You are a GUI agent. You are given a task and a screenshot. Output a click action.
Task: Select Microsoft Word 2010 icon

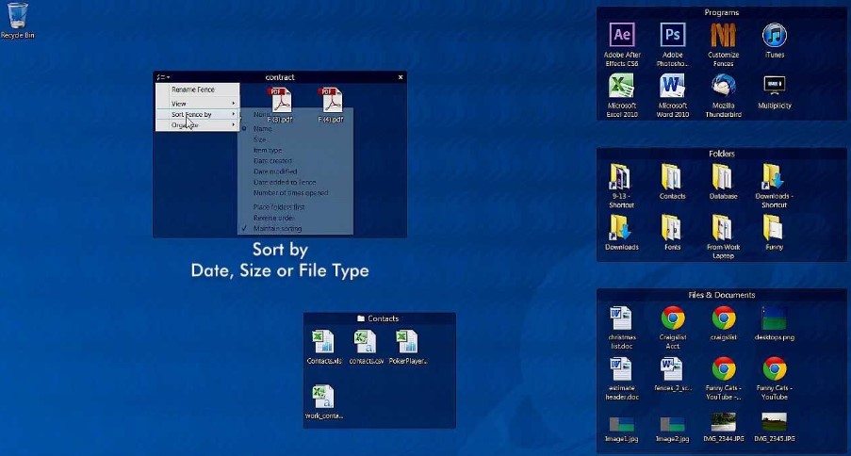click(x=673, y=87)
